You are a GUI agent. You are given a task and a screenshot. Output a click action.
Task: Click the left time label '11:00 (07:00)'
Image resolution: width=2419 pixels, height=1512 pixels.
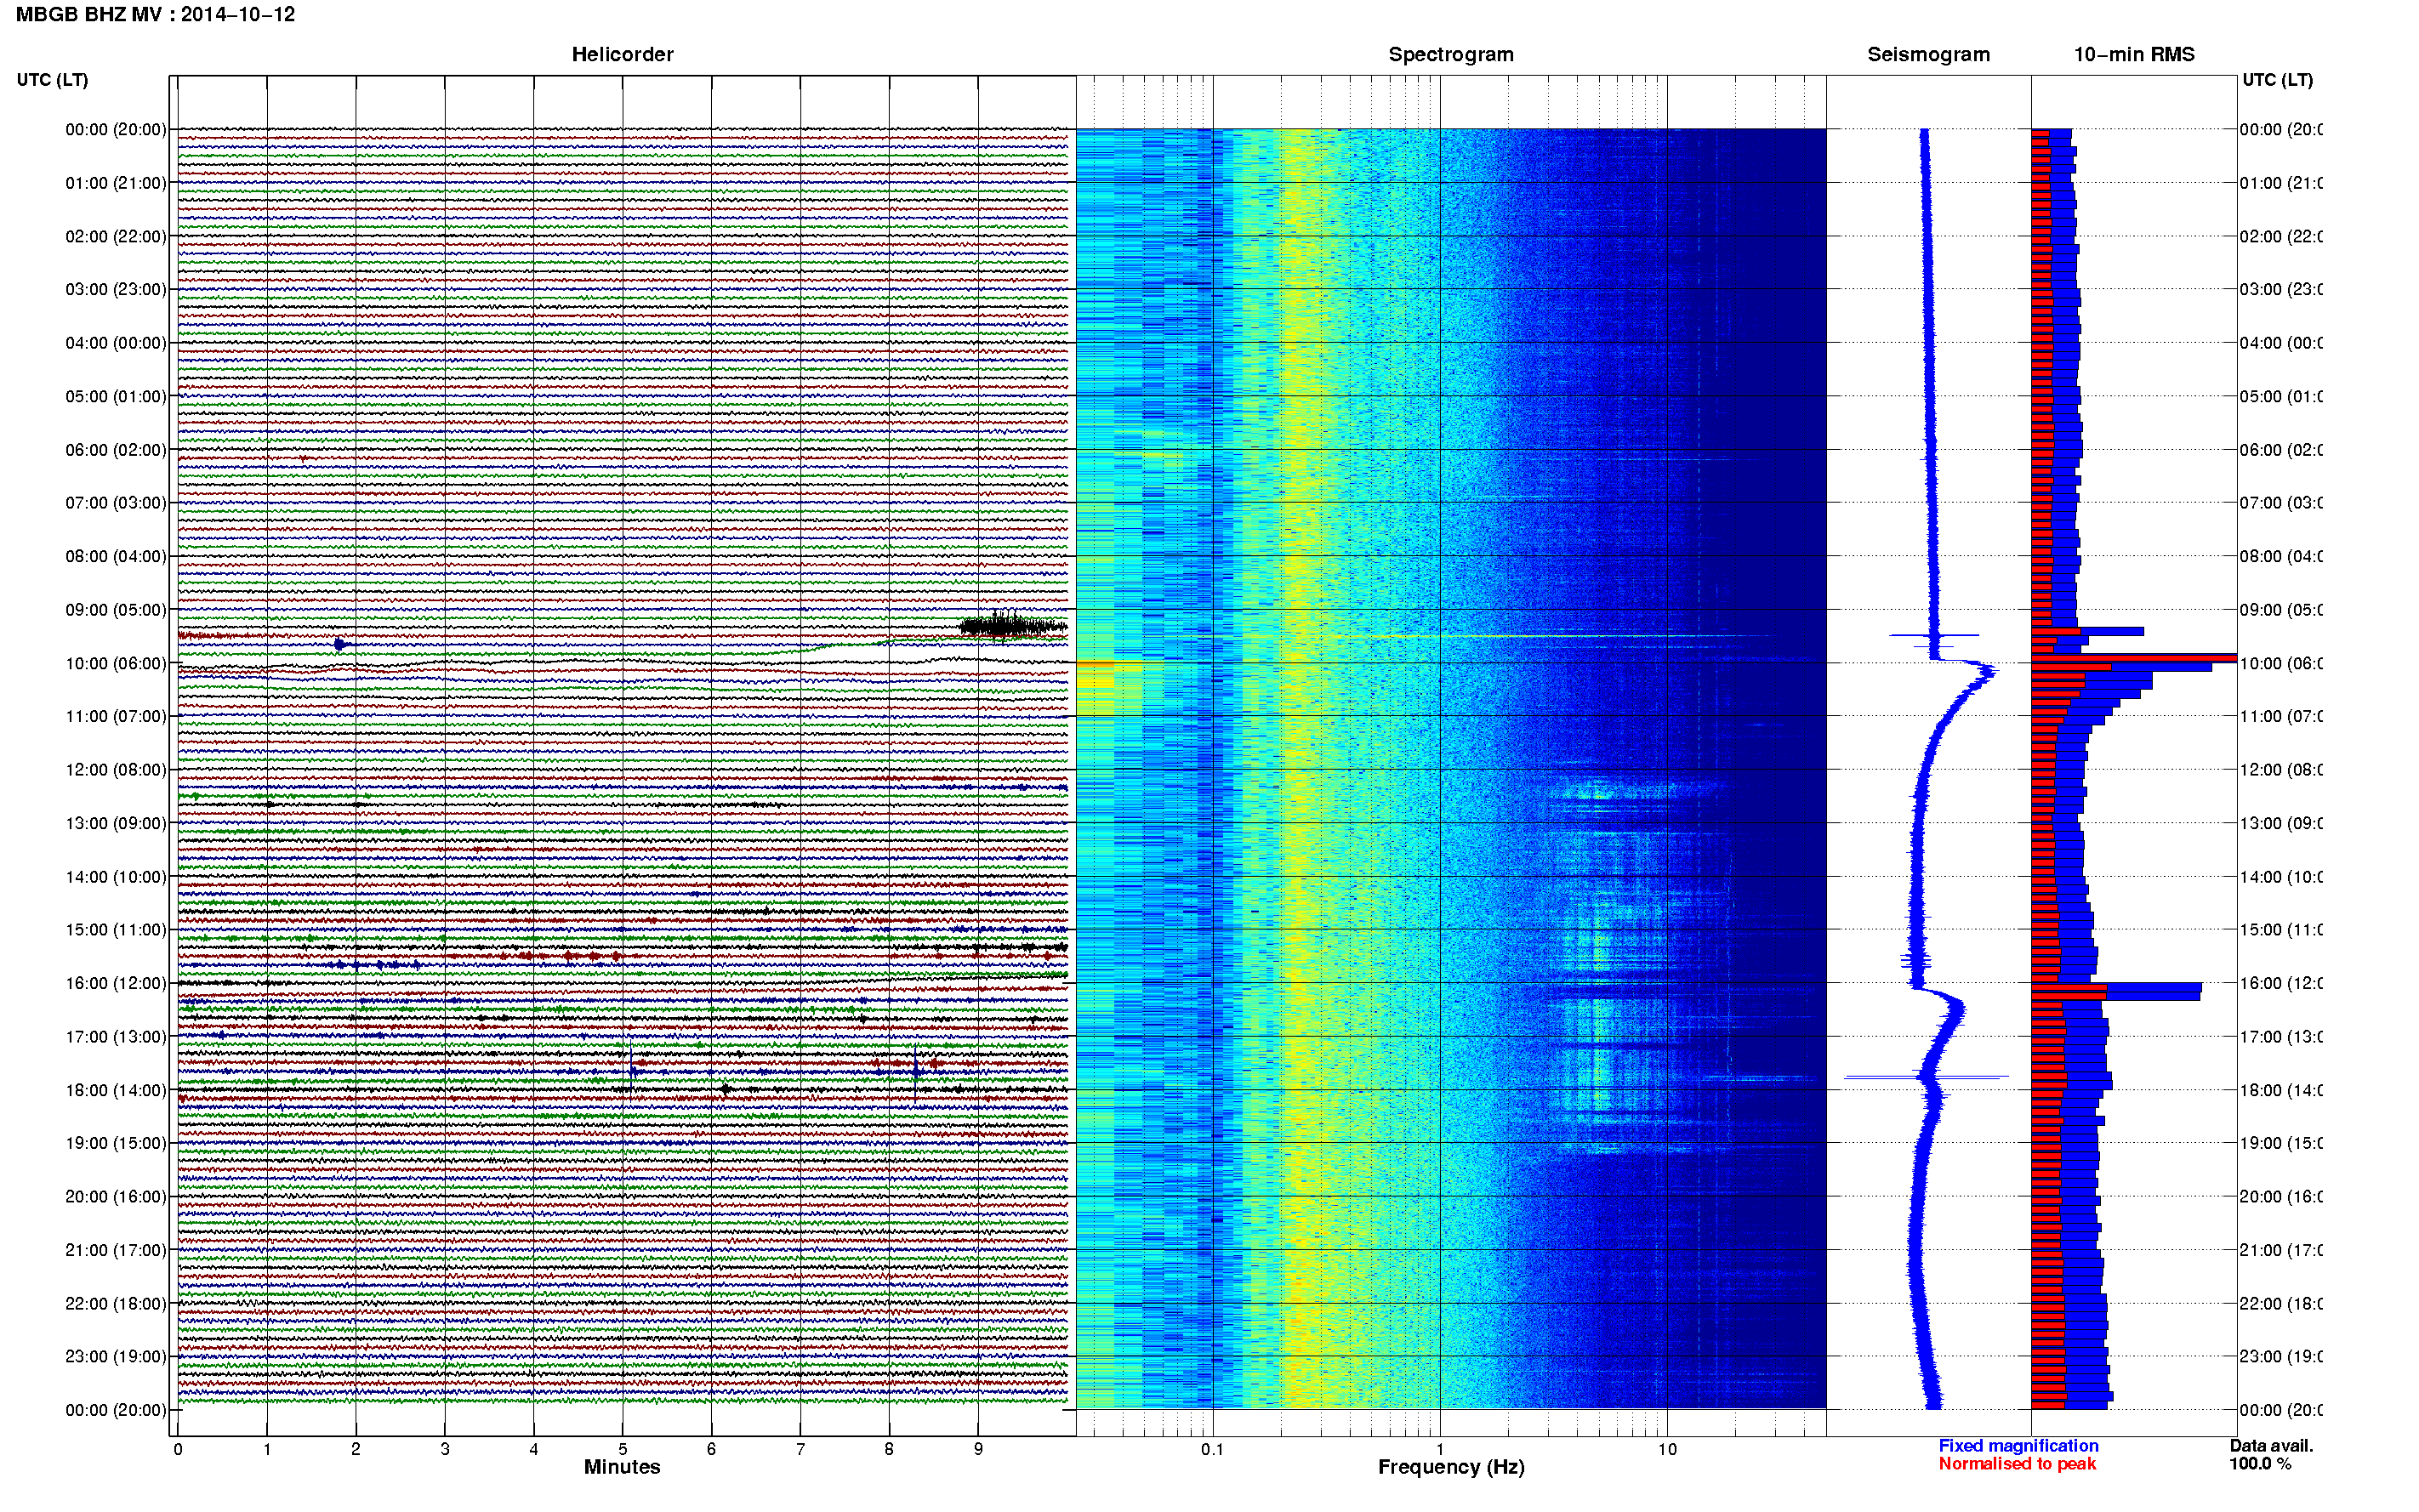116,717
